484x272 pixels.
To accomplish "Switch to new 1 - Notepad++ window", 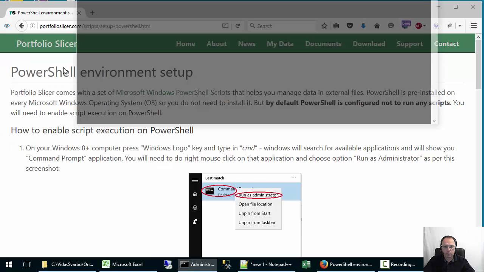I will [x=266, y=264].
